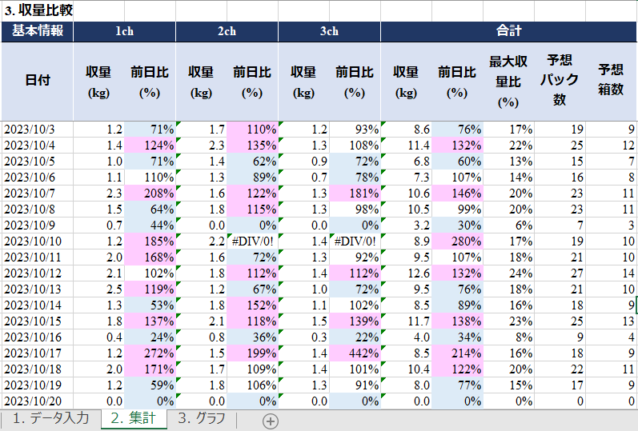Select date cell 2023/10/8
Screen dimensions: 638x431
tap(38, 210)
